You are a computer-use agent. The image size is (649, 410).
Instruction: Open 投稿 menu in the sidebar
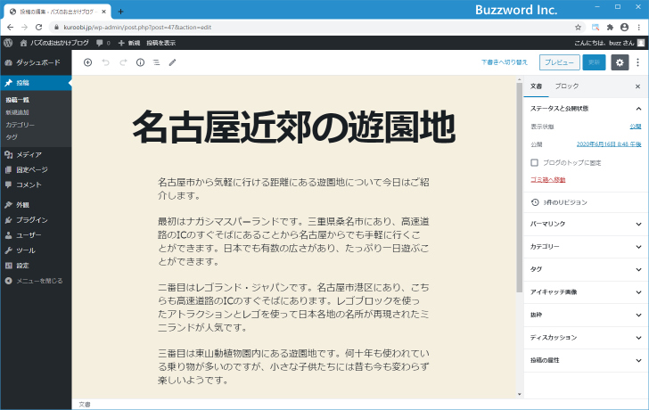click(x=36, y=83)
